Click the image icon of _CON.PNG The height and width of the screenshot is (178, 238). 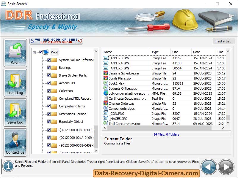[x=106, y=114]
